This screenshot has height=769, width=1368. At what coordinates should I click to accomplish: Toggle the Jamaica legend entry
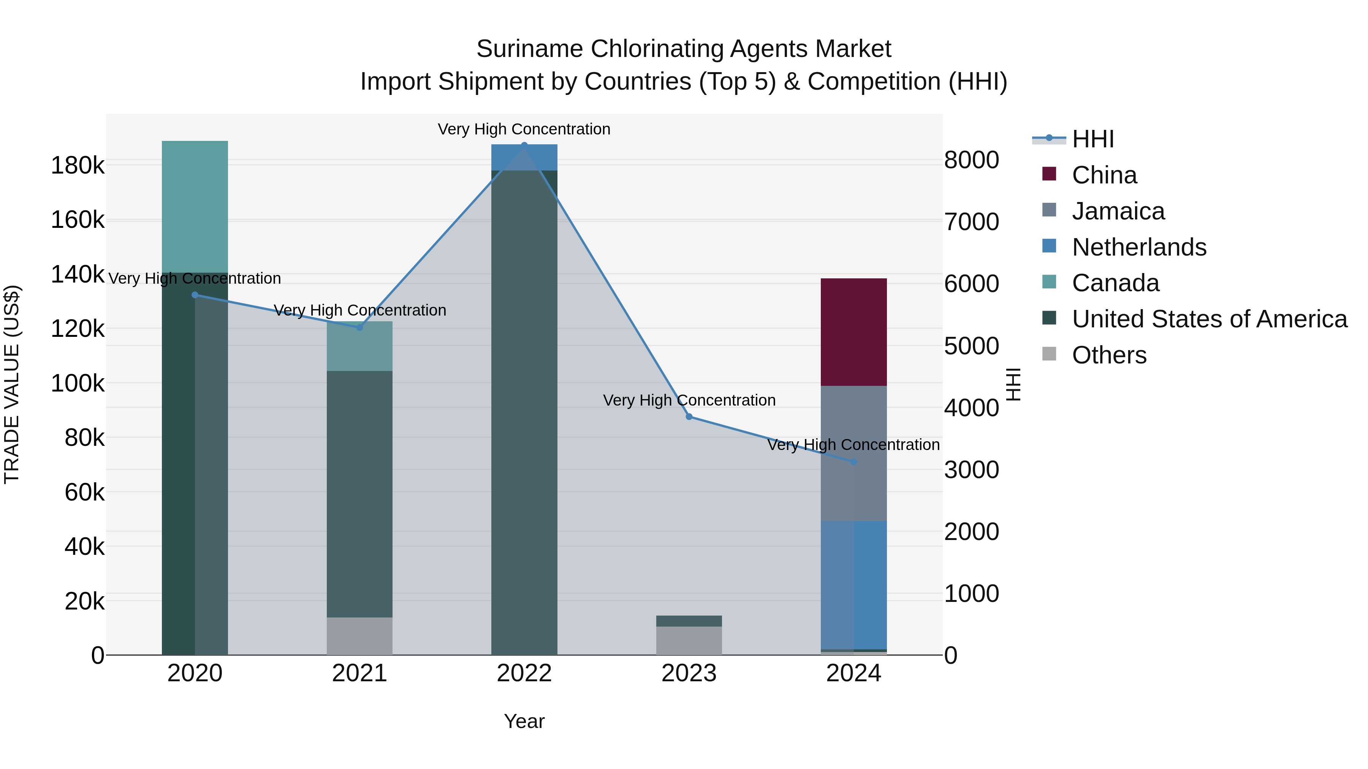(1104, 211)
